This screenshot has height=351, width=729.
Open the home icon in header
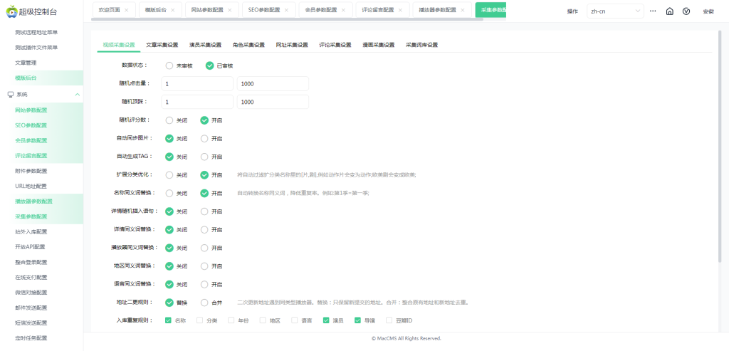(x=669, y=11)
